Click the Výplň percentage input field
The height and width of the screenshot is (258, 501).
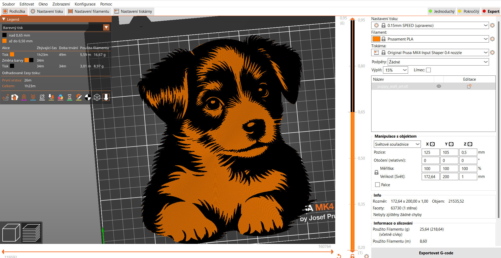tap(393, 70)
